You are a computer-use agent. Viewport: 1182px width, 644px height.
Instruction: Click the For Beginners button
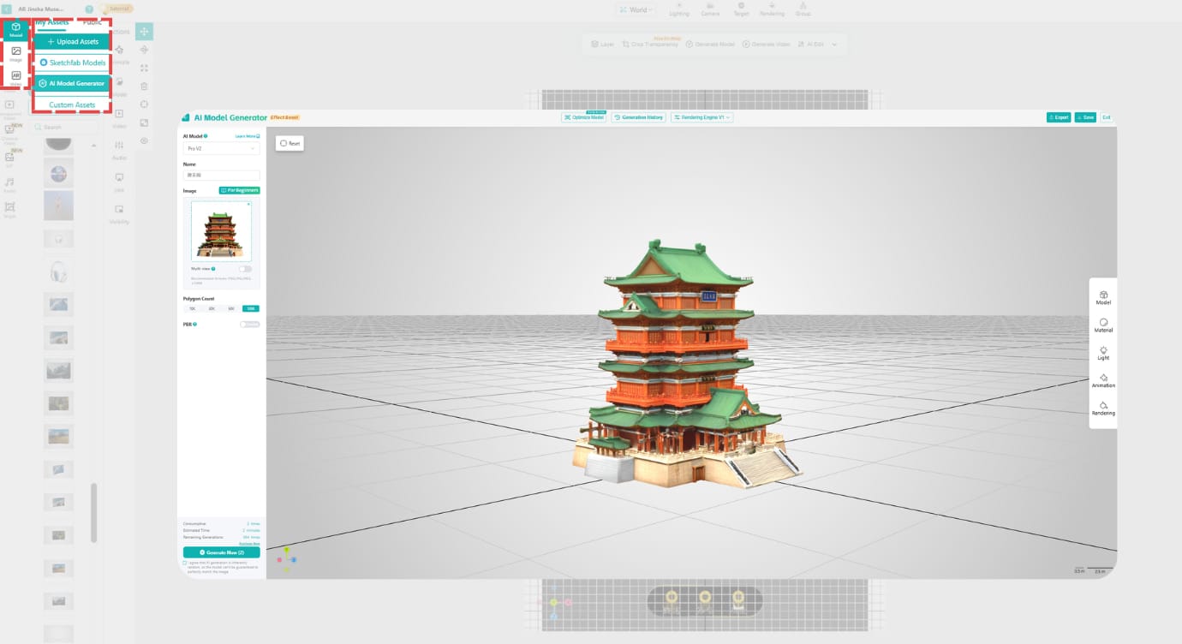(239, 190)
